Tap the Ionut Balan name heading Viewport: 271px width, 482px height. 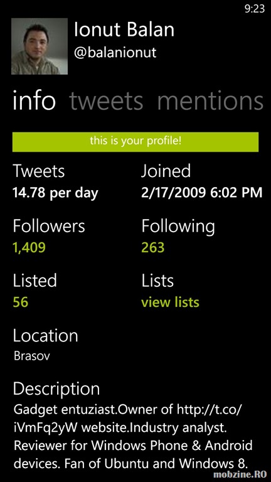pos(124,30)
